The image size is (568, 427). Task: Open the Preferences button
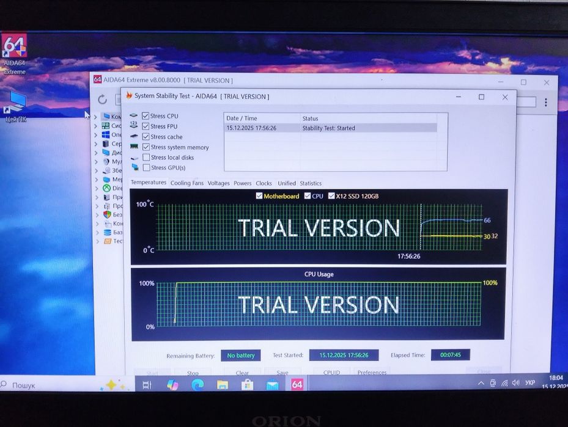tap(372, 372)
